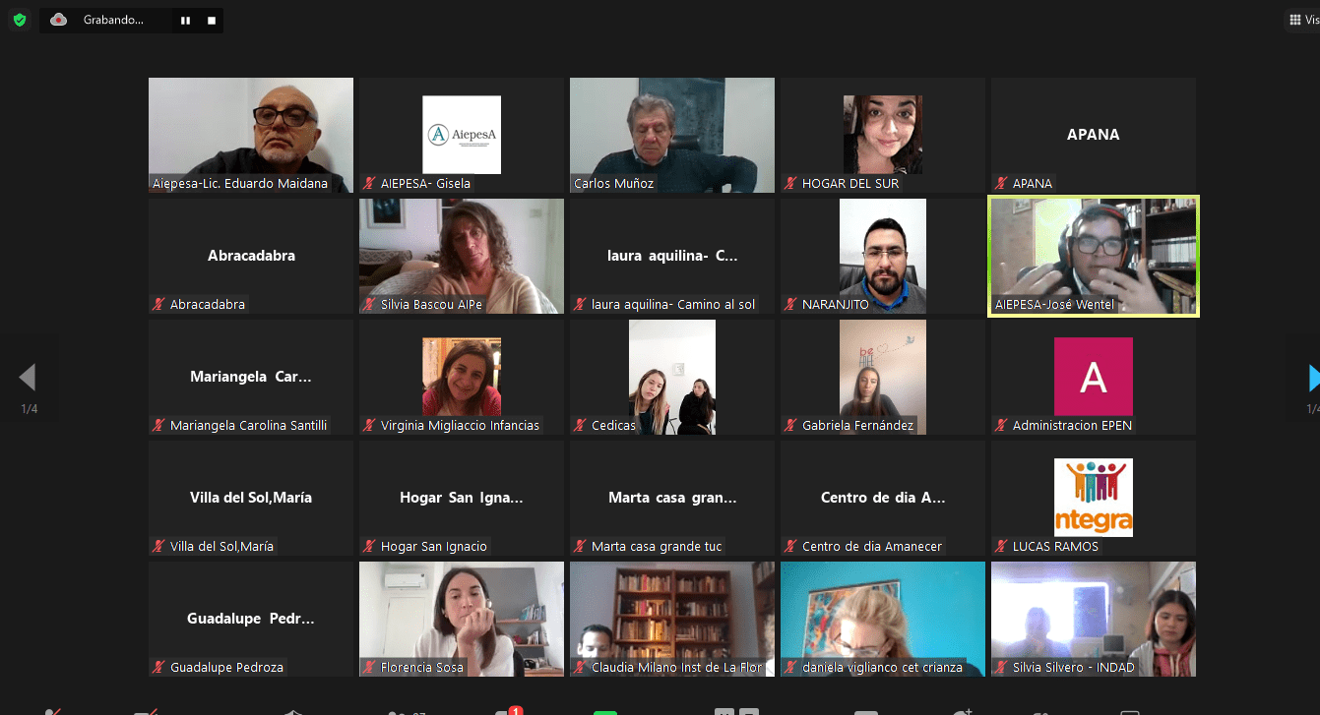Click the AiepesA logo on Gisela's tile
1320x715 pixels.
pos(461,135)
